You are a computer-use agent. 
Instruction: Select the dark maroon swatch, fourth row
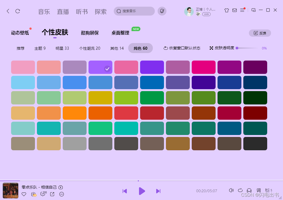(255, 113)
